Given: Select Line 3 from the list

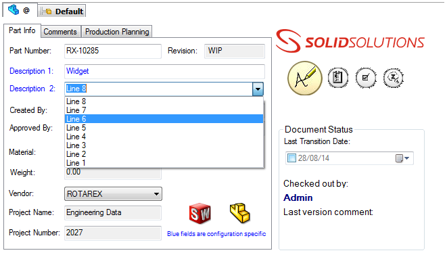Looking at the screenshot, I should click(164, 145).
